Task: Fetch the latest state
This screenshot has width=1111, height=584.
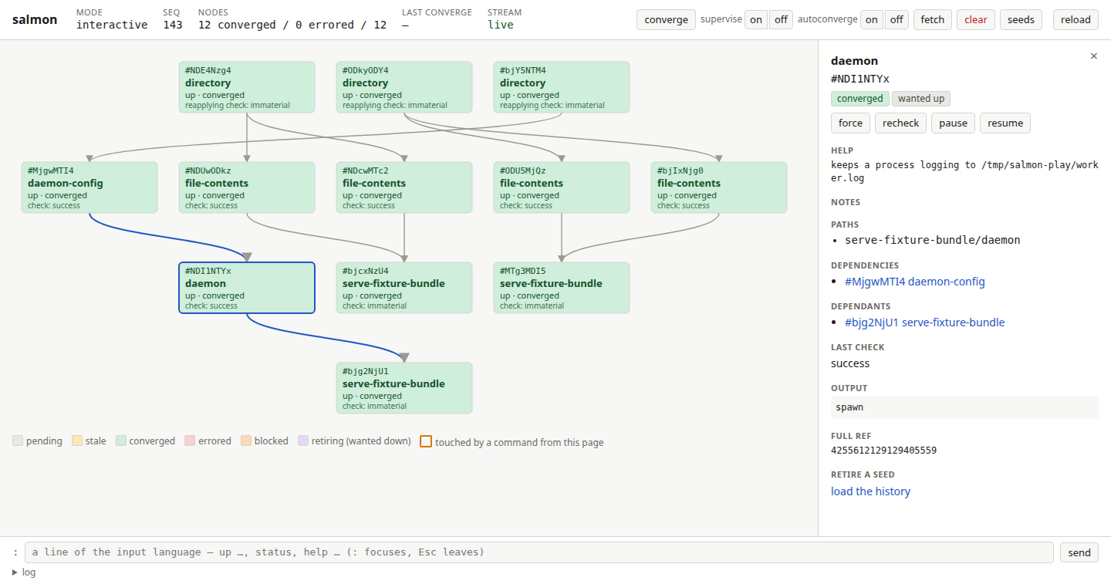Action: 933,19
